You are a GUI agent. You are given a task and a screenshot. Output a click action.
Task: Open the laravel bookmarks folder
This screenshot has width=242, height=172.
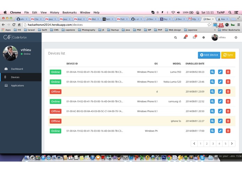coord(30,30)
